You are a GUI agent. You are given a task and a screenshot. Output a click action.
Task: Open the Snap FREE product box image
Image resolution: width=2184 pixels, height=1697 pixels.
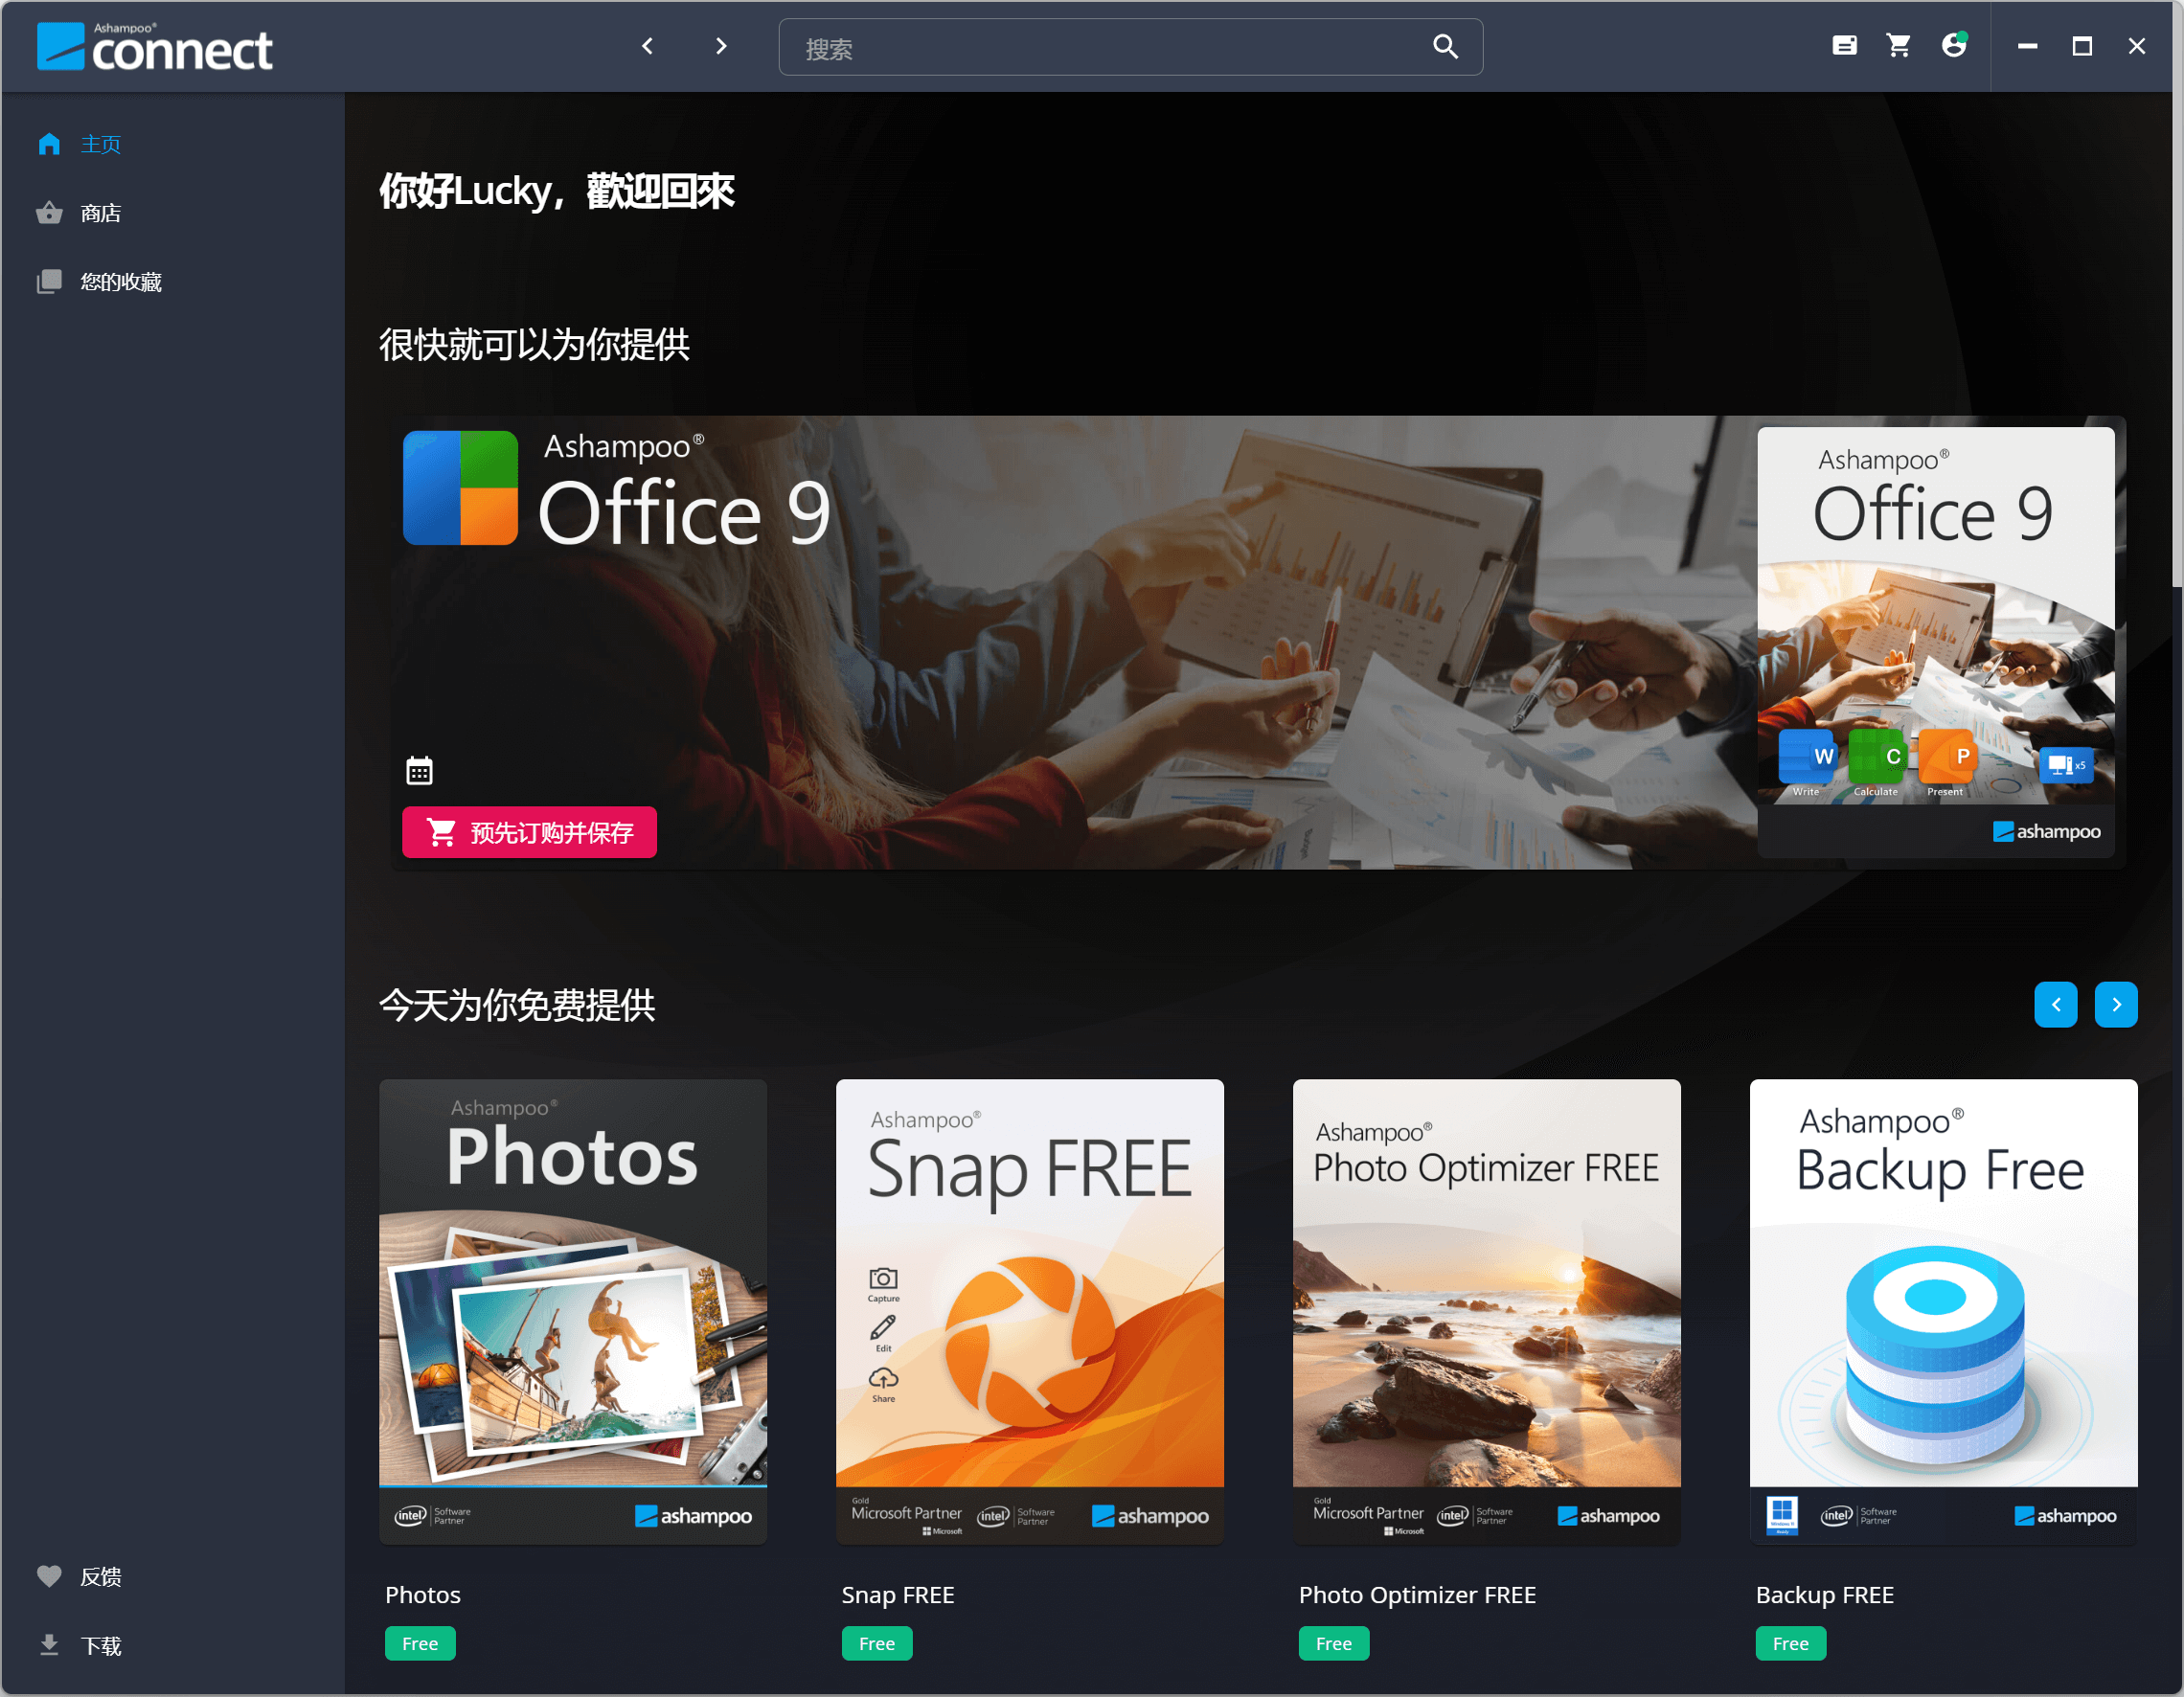point(1030,1311)
